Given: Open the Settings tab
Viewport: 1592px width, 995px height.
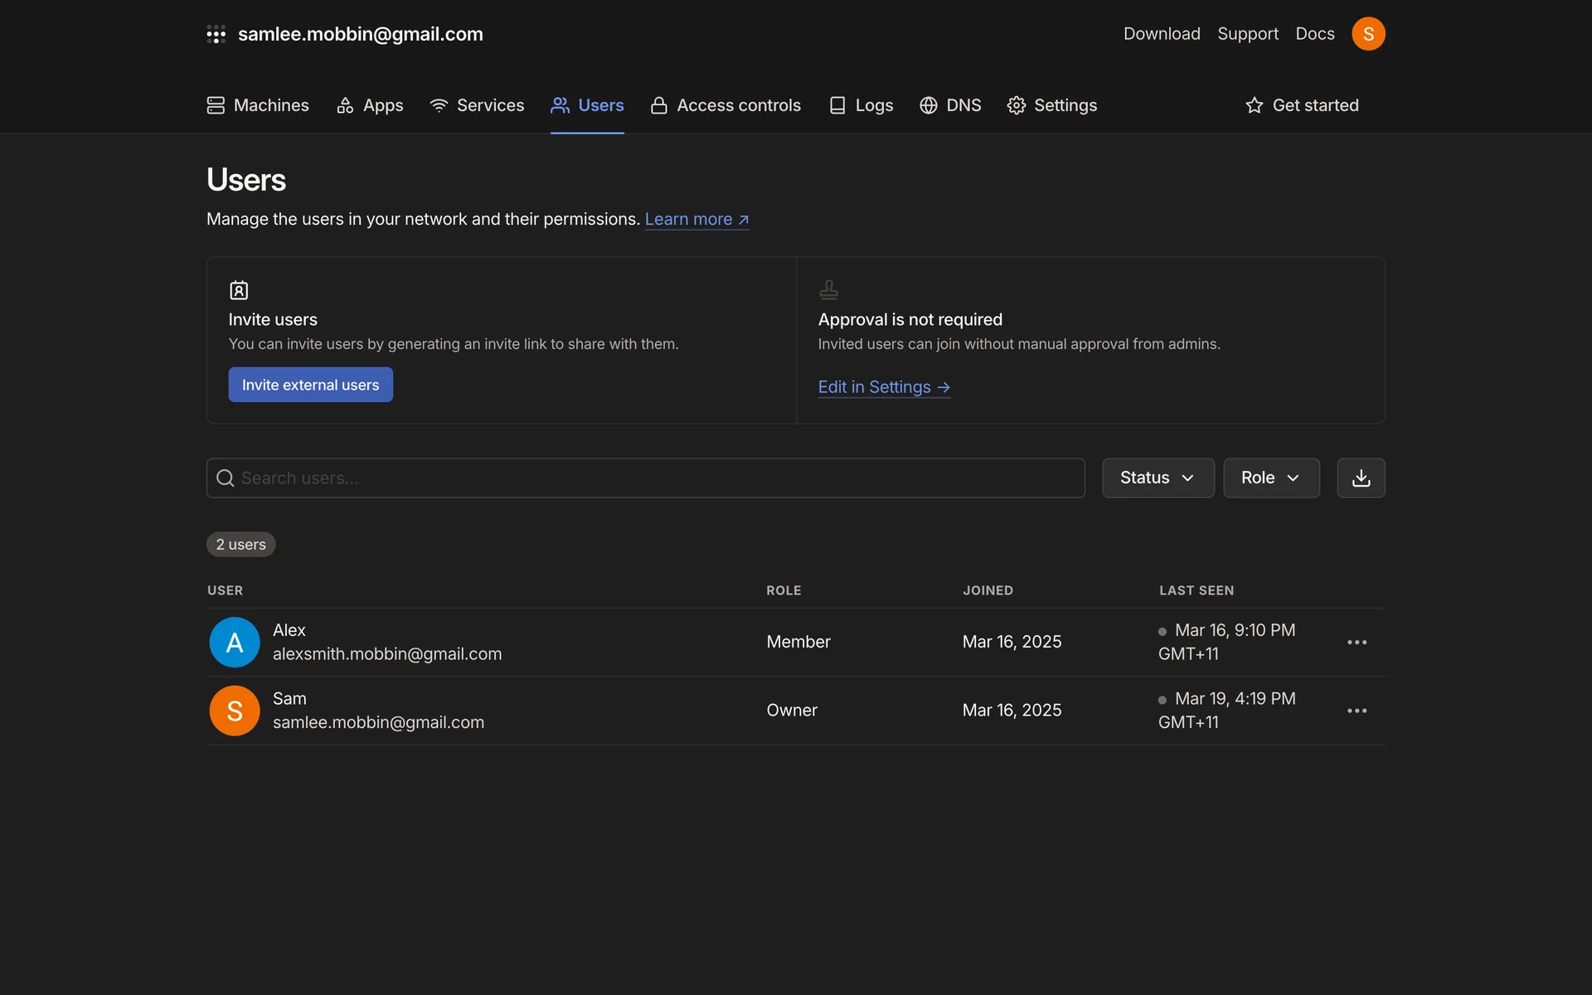Looking at the screenshot, I should (x=1051, y=105).
